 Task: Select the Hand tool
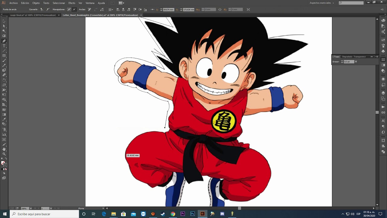[x=4, y=149]
